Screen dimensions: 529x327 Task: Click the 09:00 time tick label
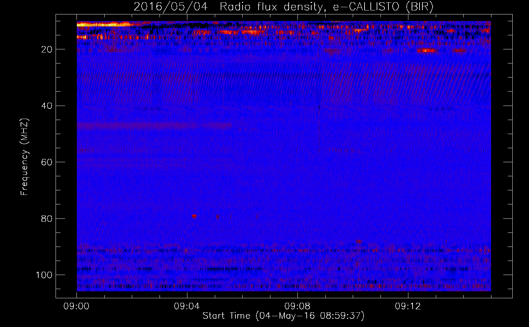[77, 306]
